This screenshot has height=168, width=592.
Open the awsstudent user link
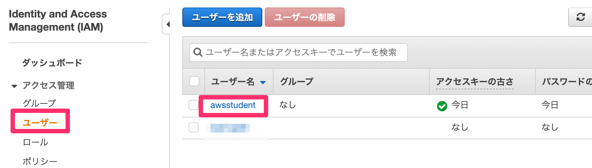[233, 105]
